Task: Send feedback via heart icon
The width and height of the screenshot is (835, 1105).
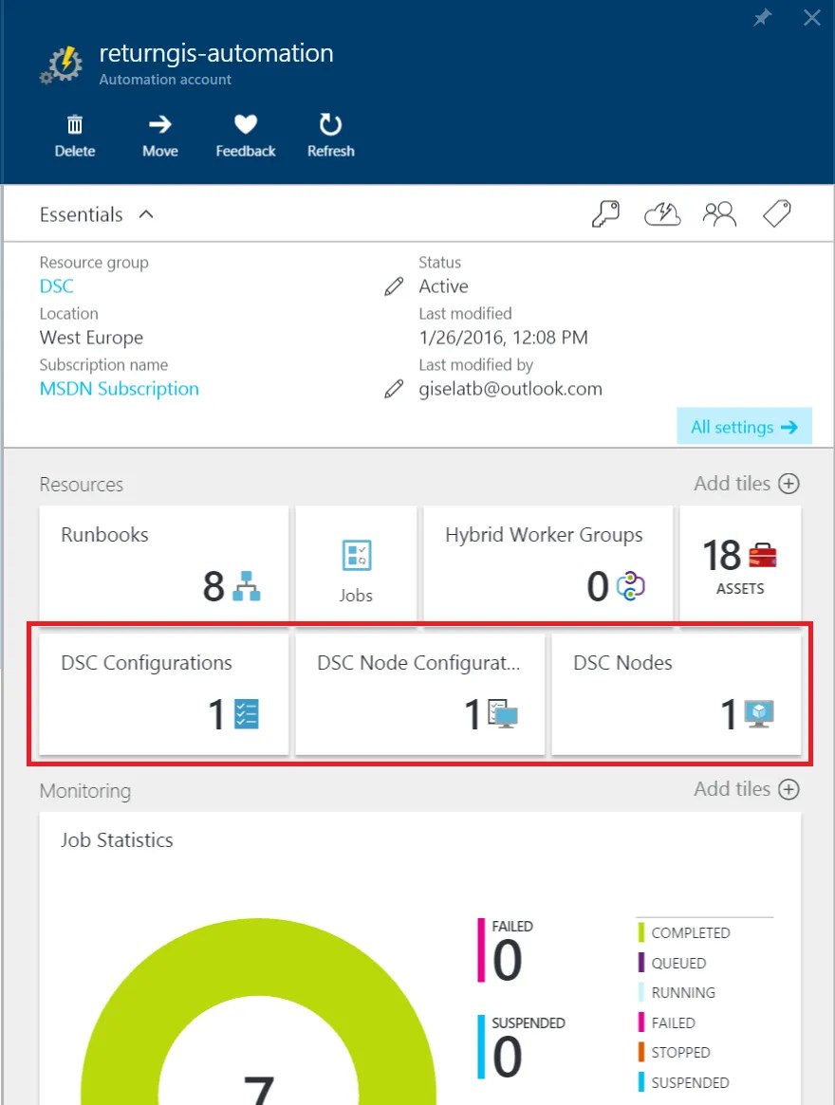Action: pyautogui.click(x=246, y=125)
